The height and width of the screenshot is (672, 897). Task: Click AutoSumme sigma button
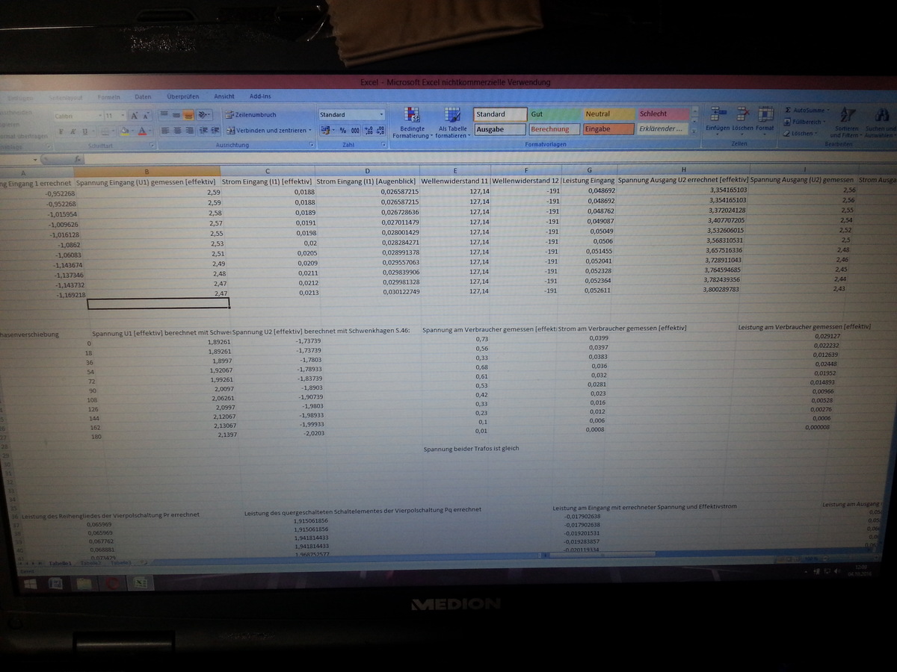(806, 110)
